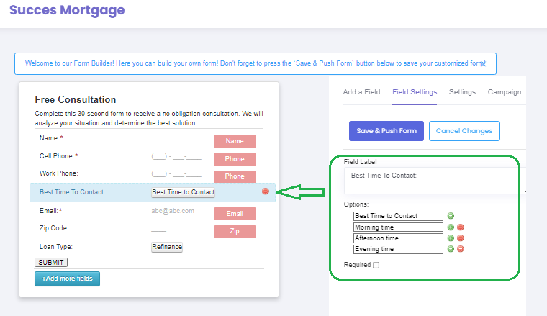The width and height of the screenshot is (547, 316).
Task: Toggle the Required checkbox
Action: [376, 265]
